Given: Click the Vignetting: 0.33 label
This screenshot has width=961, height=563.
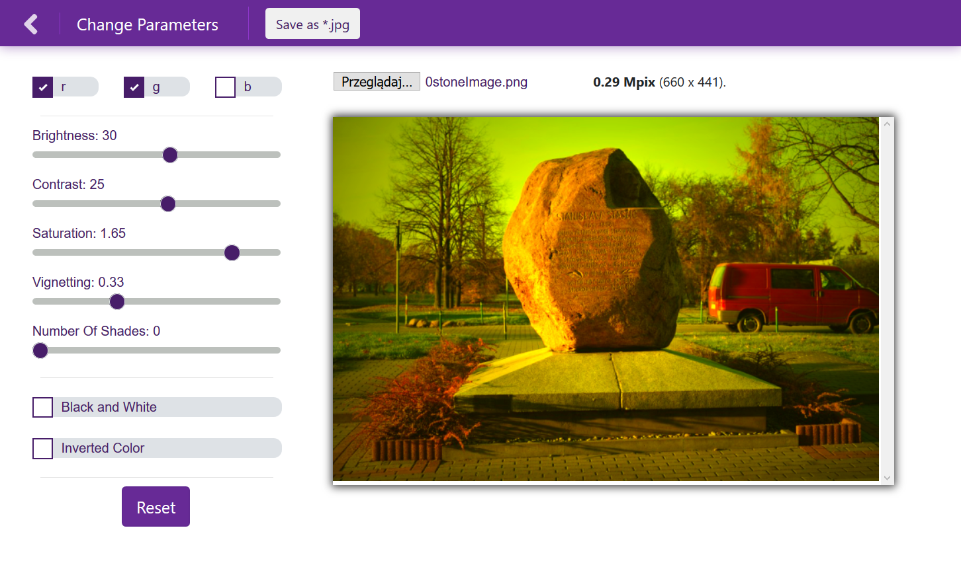Looking at the screenshot, I should coord(78,282).
